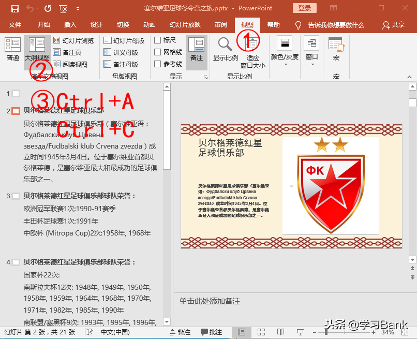This screenshot has height=339, width=417.
Task: Click slide pane scroll up arrow
Action: (x=412, y=87)
